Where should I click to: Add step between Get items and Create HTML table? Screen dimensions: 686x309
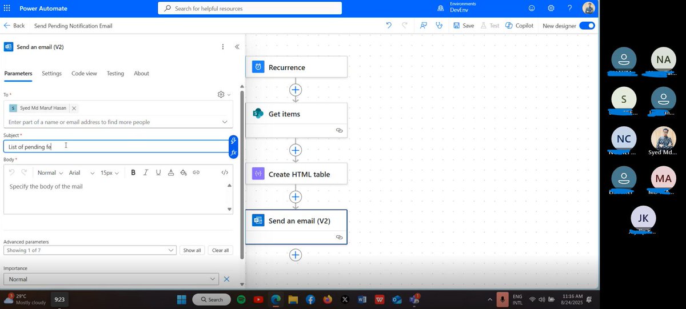tap(296, 150)
